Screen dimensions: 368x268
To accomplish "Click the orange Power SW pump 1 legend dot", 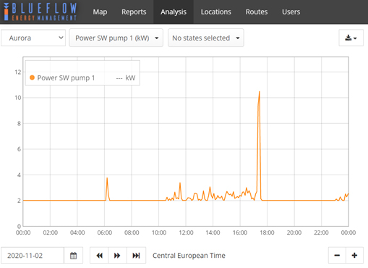I will (32, 78).
